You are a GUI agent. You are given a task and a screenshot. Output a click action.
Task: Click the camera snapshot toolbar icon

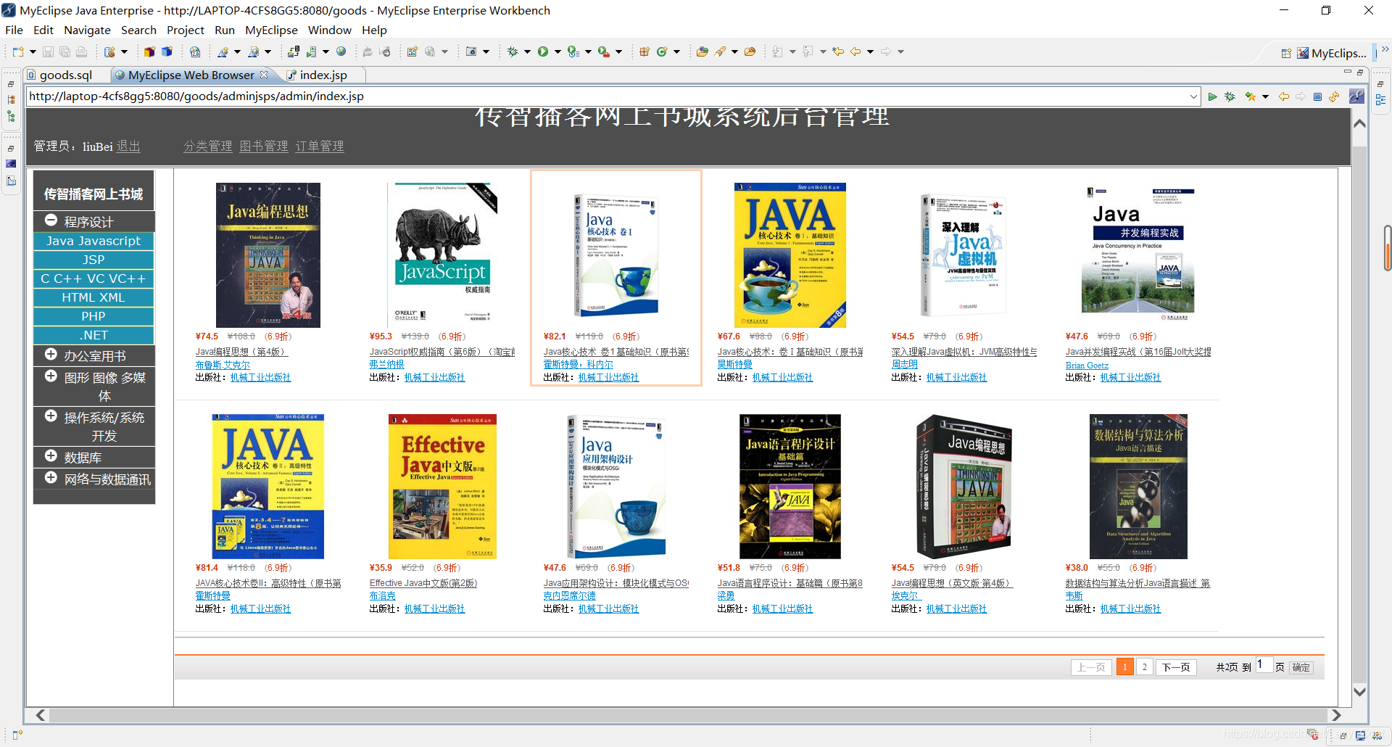pyautogui.click(x=471, y=51)
